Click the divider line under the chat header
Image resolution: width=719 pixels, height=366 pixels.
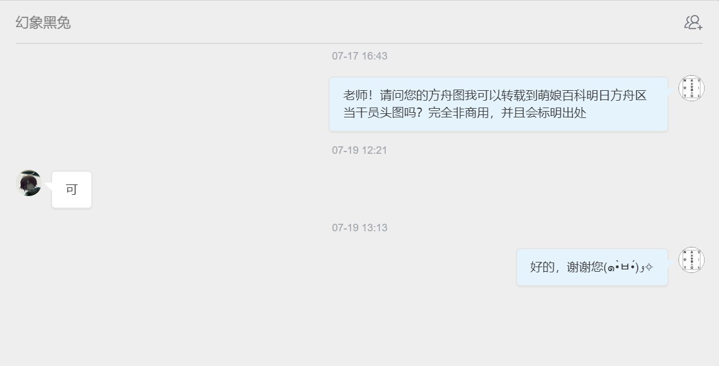tap(359, 43)
